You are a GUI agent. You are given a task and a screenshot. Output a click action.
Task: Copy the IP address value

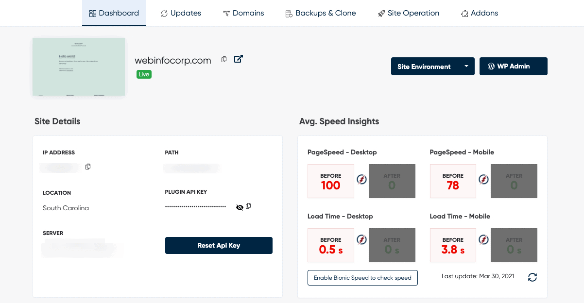(x=88, y=167)
